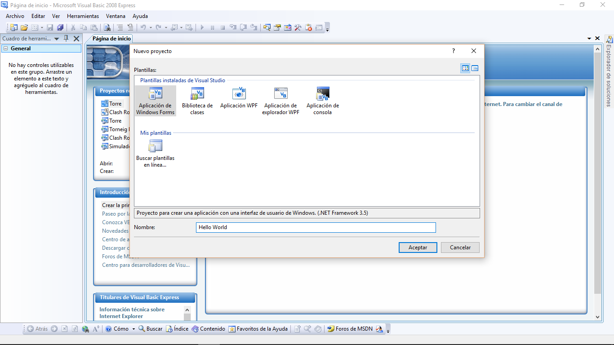Collapse the General toolbox group
The width and height of the screenshot is (614, 345).
click(x=5, y=49)
